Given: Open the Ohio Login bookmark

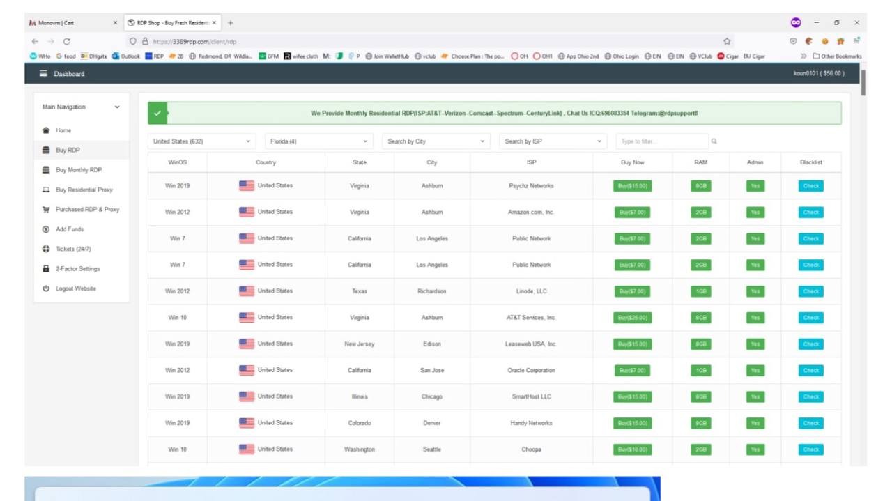Looking at the screenshot, I should [622, 56].
